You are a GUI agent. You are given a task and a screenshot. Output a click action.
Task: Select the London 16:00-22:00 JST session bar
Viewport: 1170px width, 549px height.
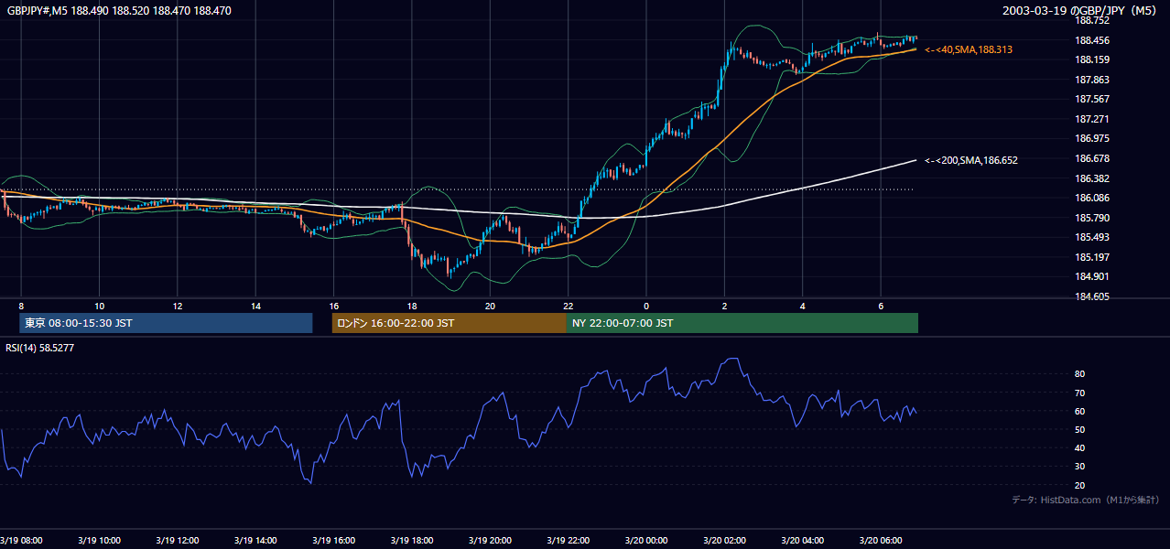(450, 323)
